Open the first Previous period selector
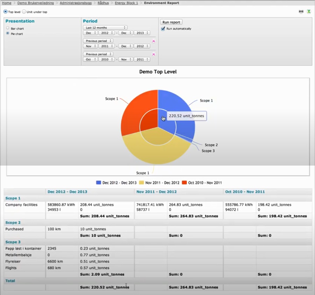This screenshot has height=295, width=315. pyautogui.click(x=98, y=41)
